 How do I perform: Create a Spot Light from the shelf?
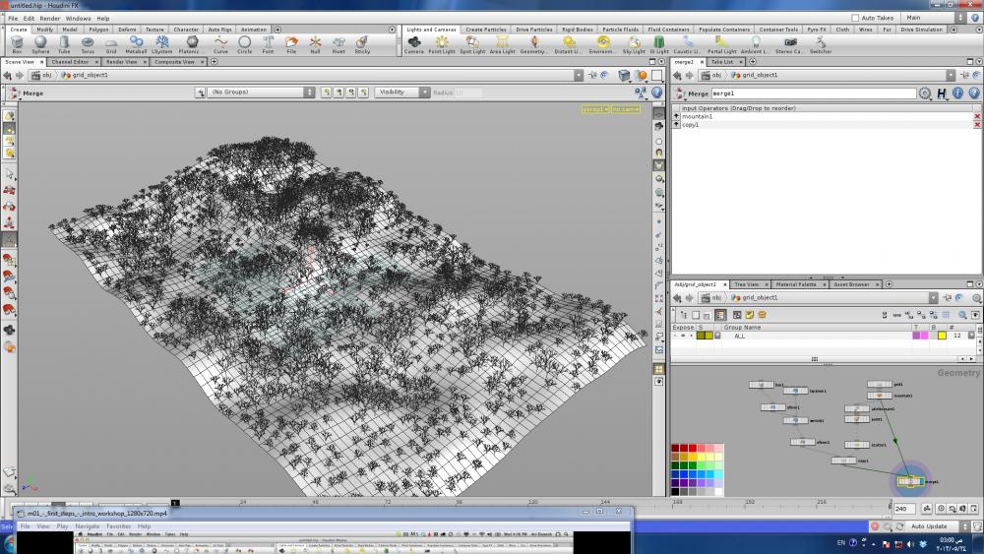[x=472, y=44]
